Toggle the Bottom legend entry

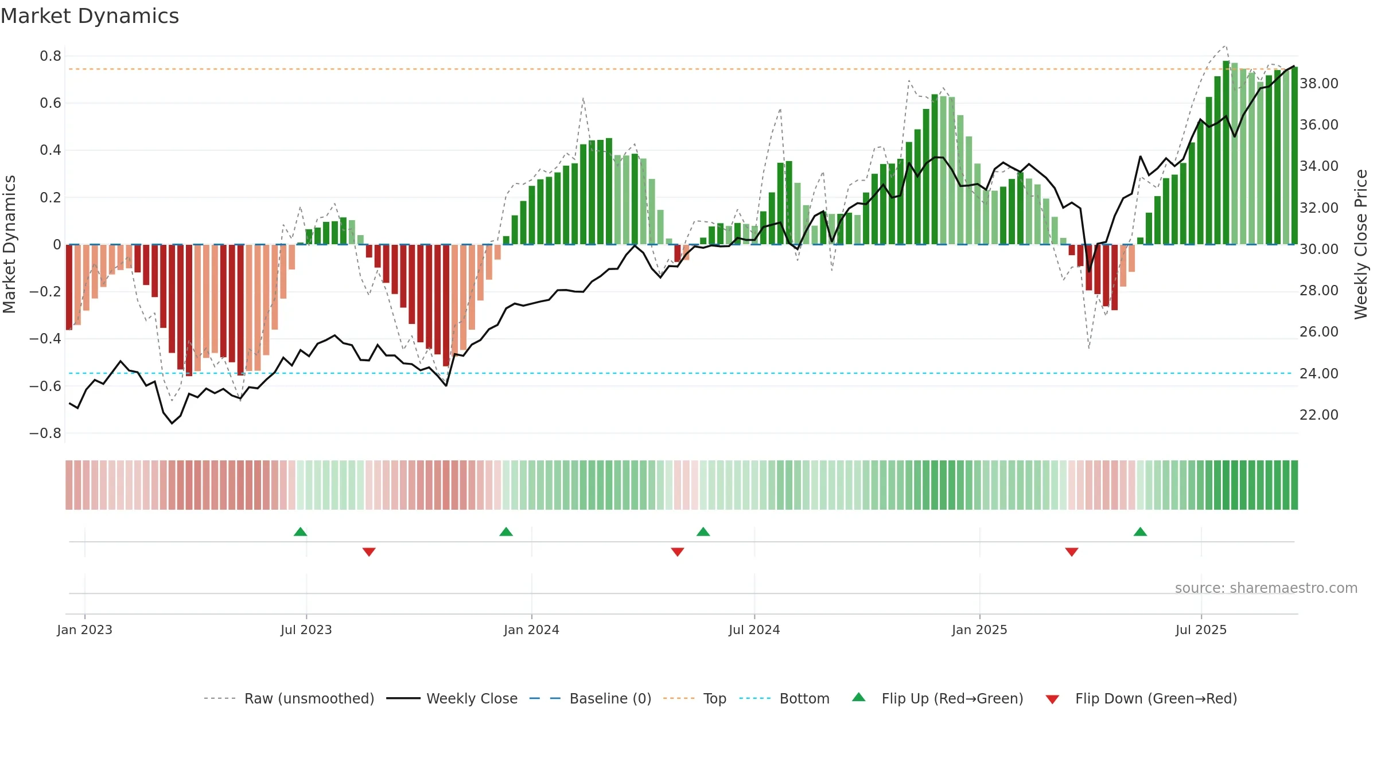784,698
